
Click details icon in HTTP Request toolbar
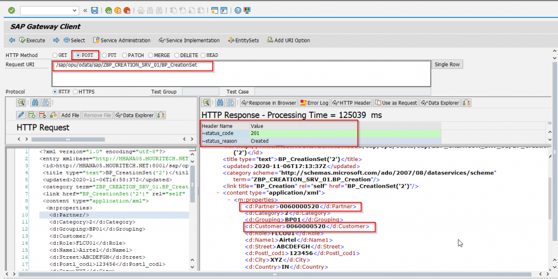(x=21, y=103)
